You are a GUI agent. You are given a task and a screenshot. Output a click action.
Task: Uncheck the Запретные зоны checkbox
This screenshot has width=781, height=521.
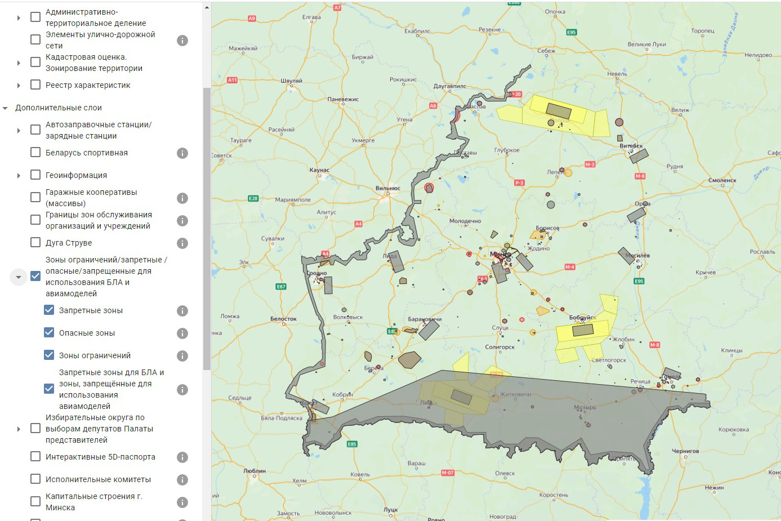[49, 310]
